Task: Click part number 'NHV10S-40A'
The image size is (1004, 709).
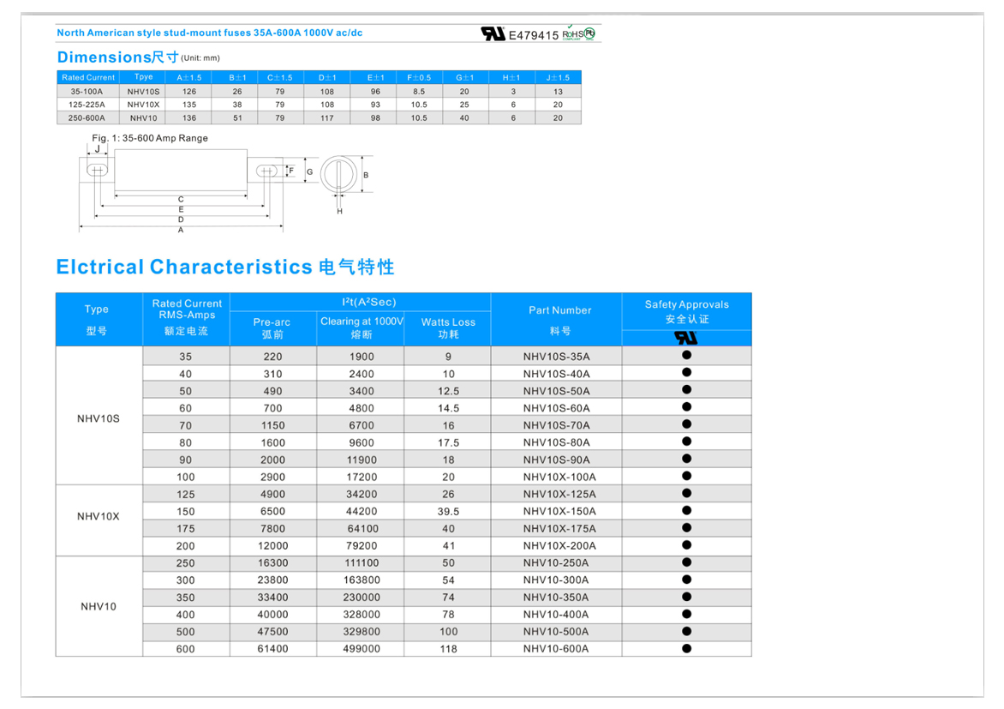Action: (x=557, y=374)
